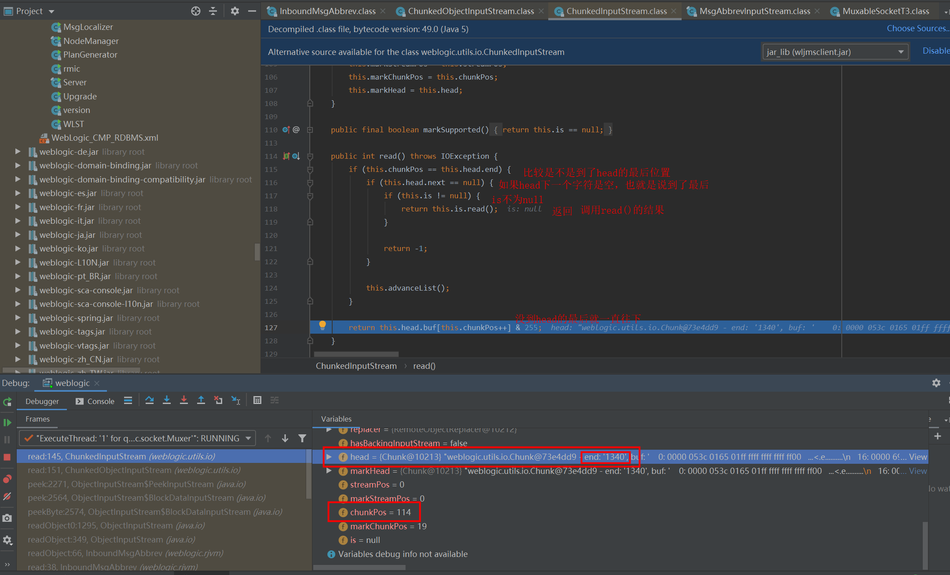Switch to MuxableSocketT3.class tab
This screenshot has height=575, width=950.
tap(886, 11)
